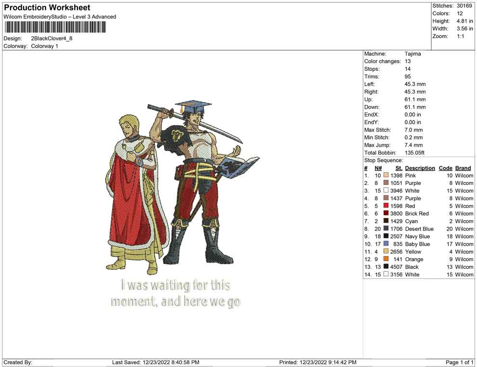Click the Purple 1051 color swatch
The image size is (477, 367).
386,183
